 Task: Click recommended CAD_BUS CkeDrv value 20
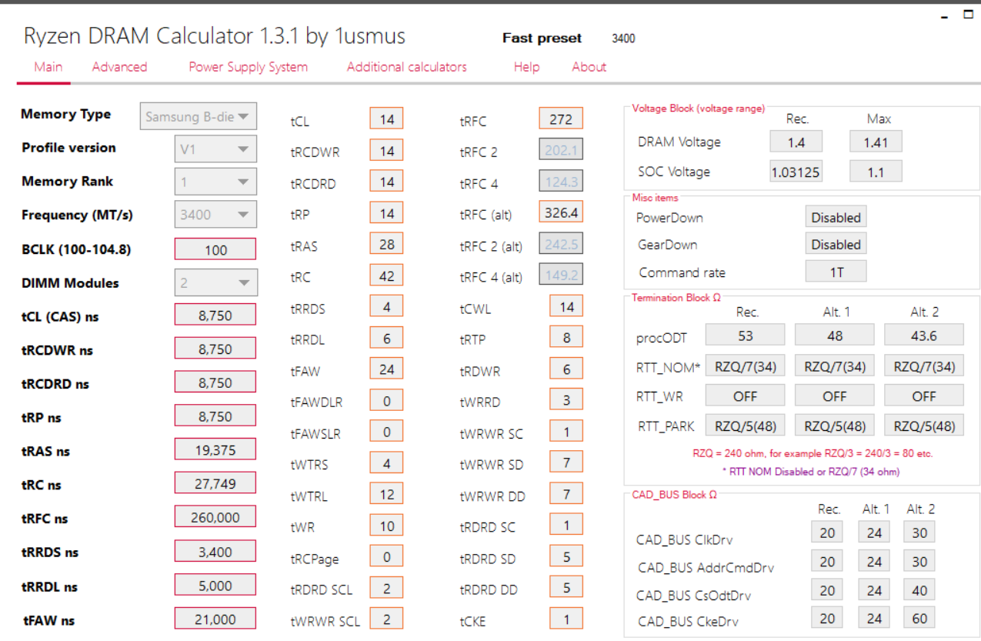pyautogui.click(x=827, y=618)
